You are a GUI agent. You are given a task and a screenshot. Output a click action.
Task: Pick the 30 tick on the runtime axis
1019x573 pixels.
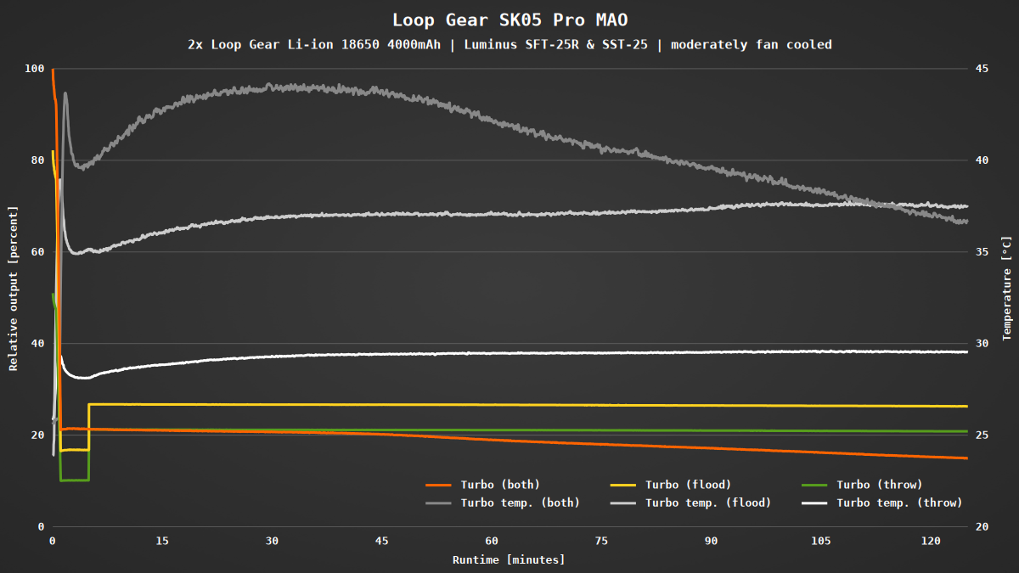pyautogui.click(x=272, y=542)
